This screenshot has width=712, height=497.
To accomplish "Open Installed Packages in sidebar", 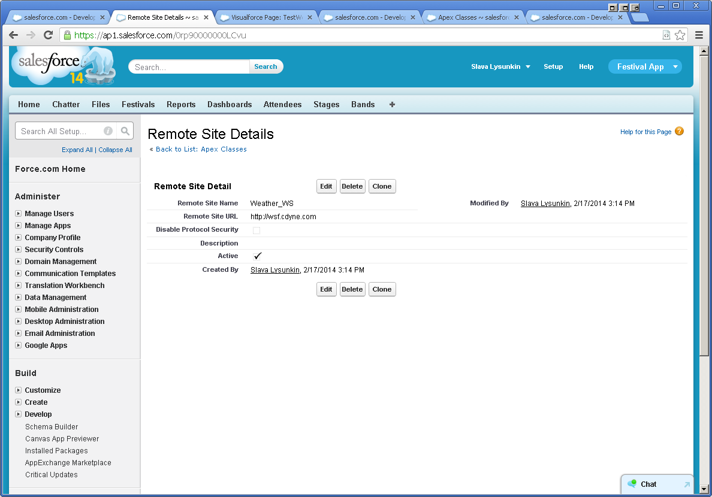I will 56,451.
